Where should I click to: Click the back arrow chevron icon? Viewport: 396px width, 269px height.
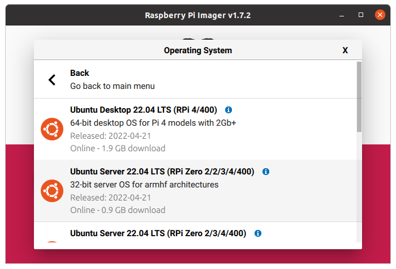[52, 80]
